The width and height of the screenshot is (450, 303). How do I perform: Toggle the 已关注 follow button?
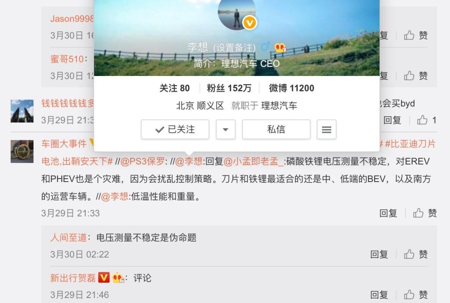pos(175,129)
